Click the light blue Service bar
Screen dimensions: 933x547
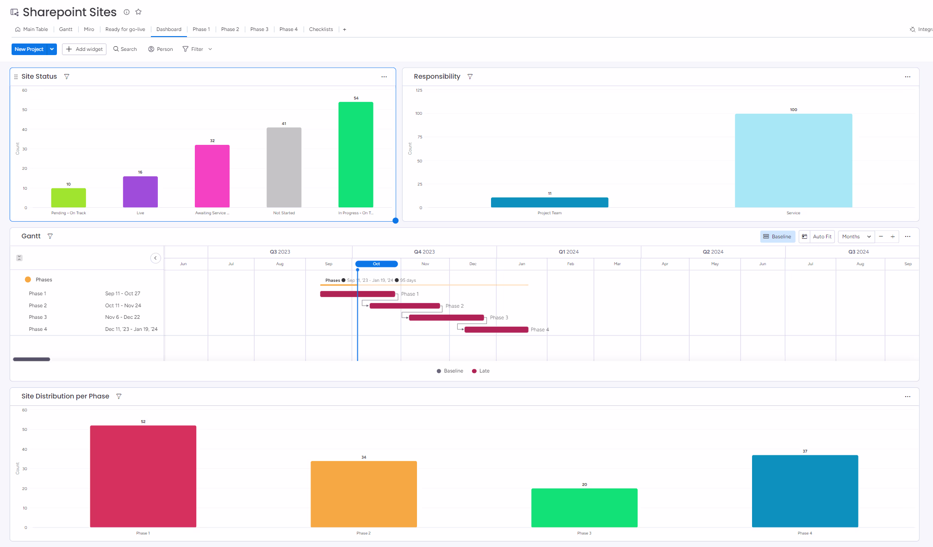coord(793,161)
